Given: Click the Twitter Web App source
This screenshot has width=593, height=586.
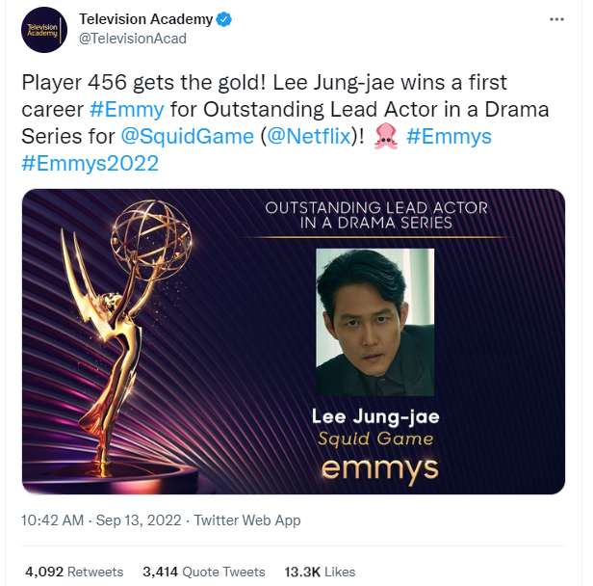Looking at the screenshot, I should [x=247, y=520].
